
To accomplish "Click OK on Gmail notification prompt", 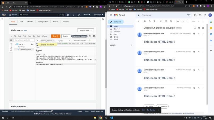I will [143, 110].
